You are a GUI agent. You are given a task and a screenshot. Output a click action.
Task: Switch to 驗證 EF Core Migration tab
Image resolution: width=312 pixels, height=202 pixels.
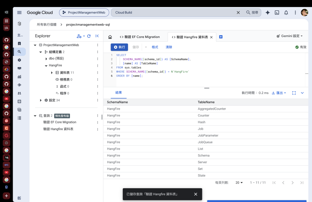(x=140, y=37)
